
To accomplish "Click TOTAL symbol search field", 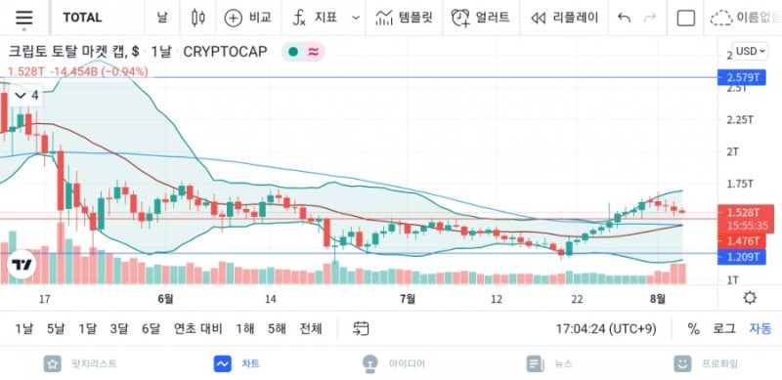I will pos(82,18).
